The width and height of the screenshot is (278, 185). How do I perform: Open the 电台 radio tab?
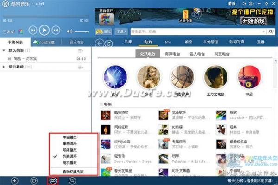click(148, 42)
